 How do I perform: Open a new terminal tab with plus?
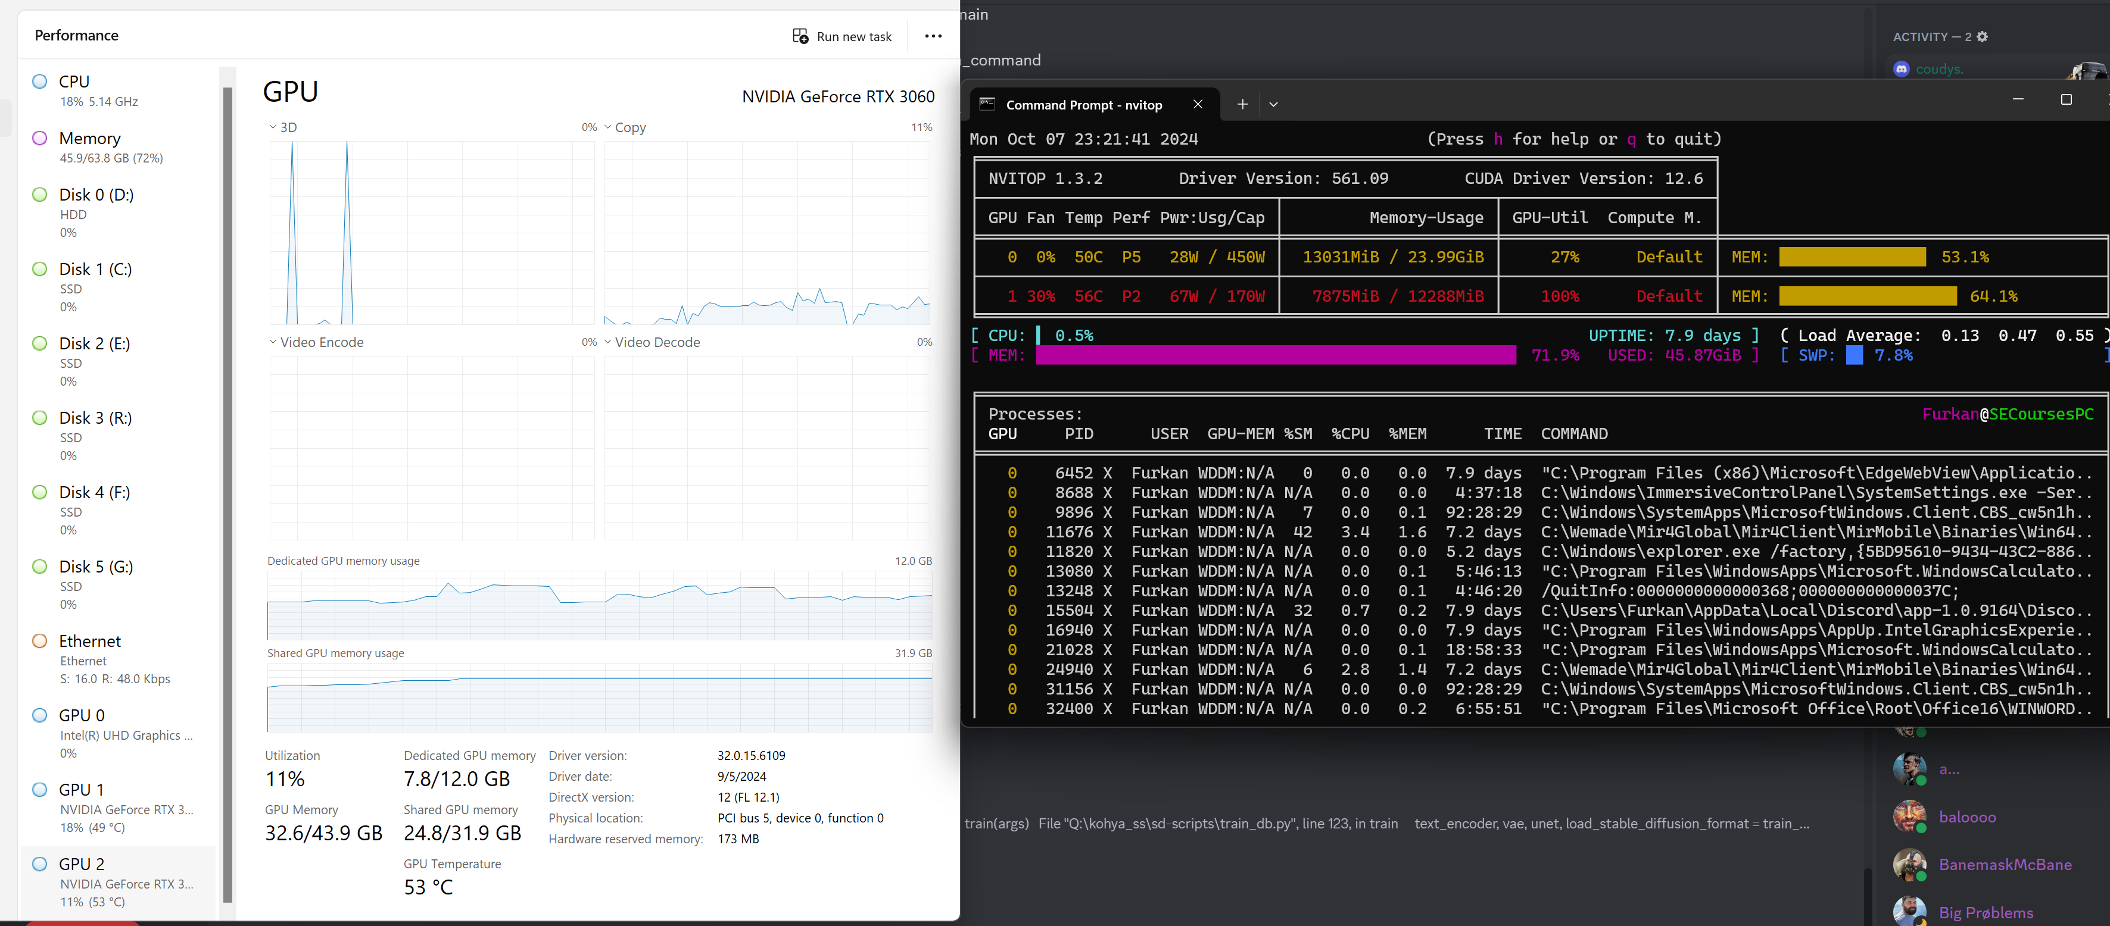click(1242, 104)
